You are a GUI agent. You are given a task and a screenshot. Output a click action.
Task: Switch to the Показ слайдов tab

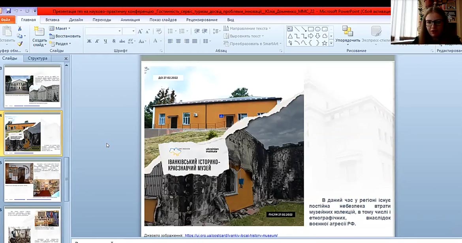(163, 20)
